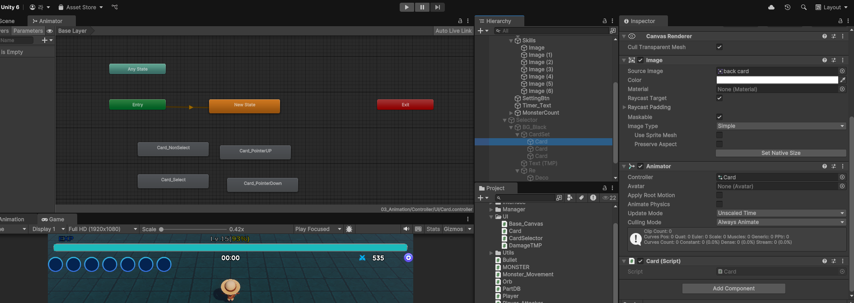854x303 pixels.
Task: Pick a color with the Color eyedropper
Action: (x=843, y=80)
